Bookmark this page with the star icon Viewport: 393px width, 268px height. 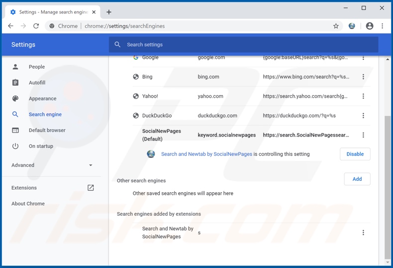tap(336, 26)
